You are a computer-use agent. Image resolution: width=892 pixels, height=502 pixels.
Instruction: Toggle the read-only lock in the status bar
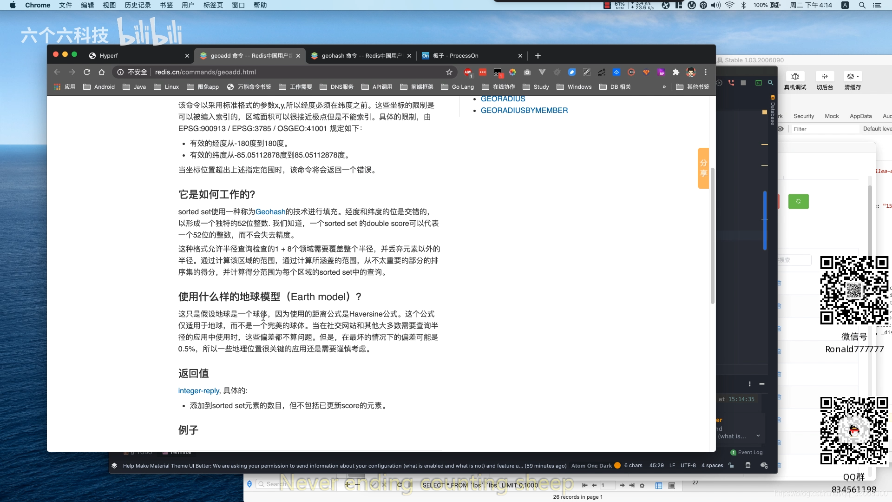pyautogui.click(x=731, y=465)
